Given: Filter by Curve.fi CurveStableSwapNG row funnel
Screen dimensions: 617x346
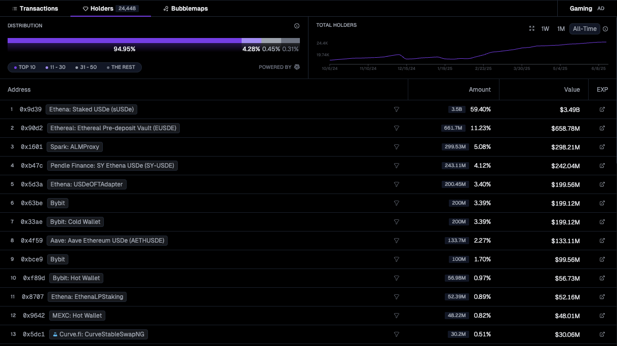Looking at the screenshot, I should (x=397, y=334).
